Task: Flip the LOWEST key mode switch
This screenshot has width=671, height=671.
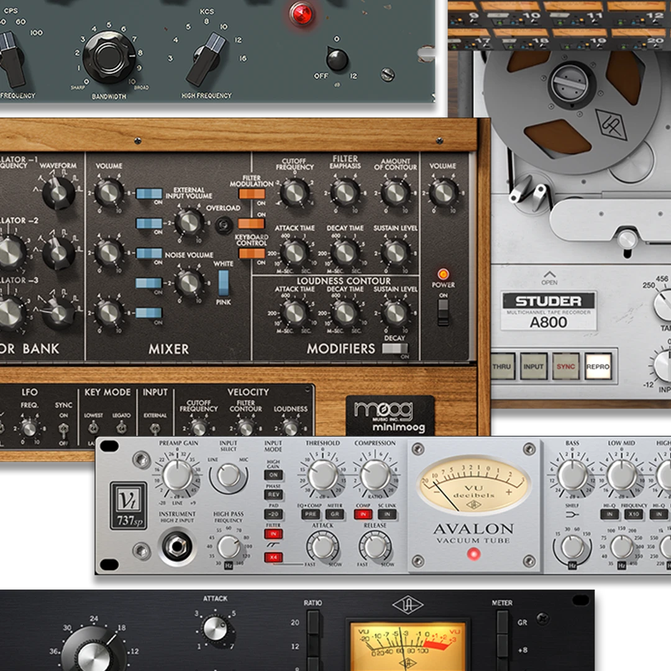Action: coord(93,427)
